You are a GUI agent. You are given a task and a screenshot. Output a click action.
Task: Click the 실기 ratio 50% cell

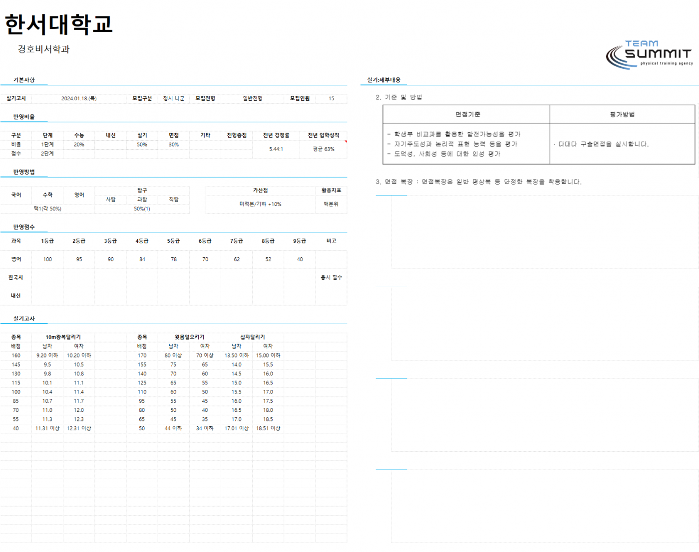point(142,145)
